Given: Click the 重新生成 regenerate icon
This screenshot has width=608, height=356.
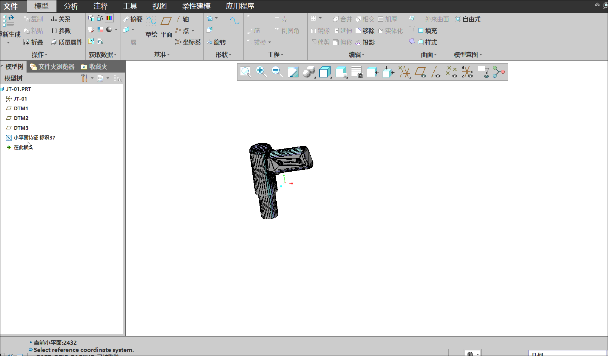Looking at the screenshot, I should pos(8,21).
